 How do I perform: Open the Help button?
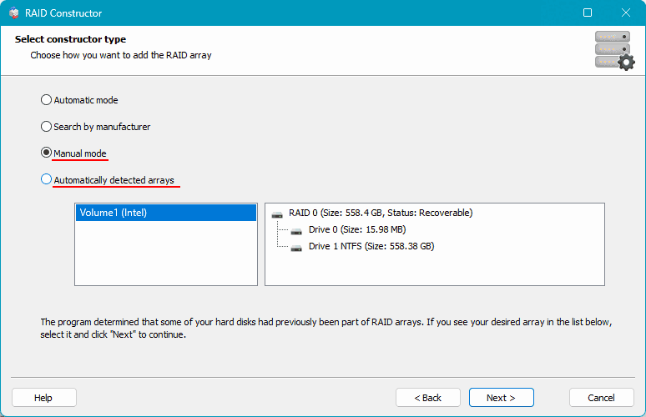pyautogui.click(x=44, y=398)
